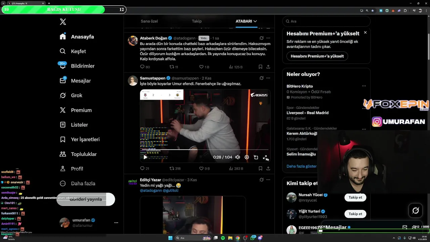The image size is (430, 242).
Task: Open Spotify from the taskbar
Action: (223, 238)
